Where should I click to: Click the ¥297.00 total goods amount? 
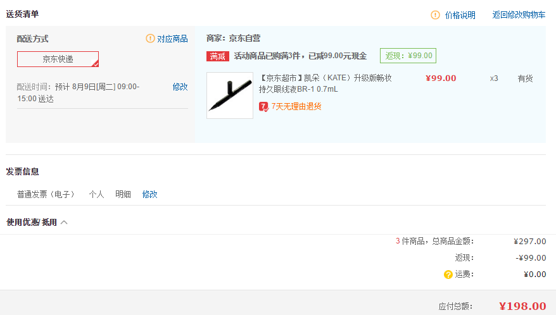click(x=530, y=241)
